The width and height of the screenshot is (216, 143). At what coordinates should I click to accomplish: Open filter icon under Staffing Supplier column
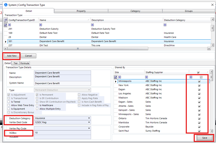[146, 77]
